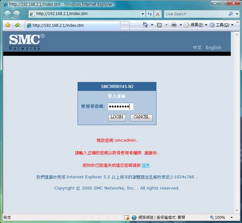Click the Home page icon
This screenshot has height=223, width=242.
coord(145,25)
